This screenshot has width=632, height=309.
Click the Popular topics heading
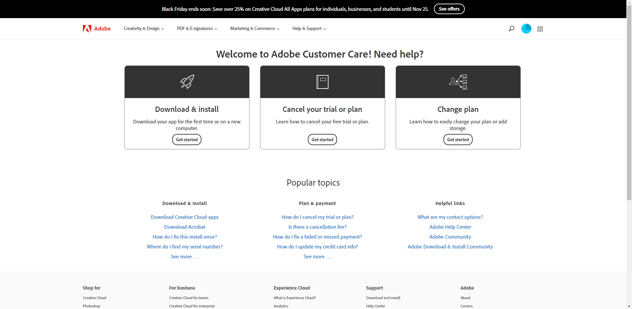[x=313, y=183]
